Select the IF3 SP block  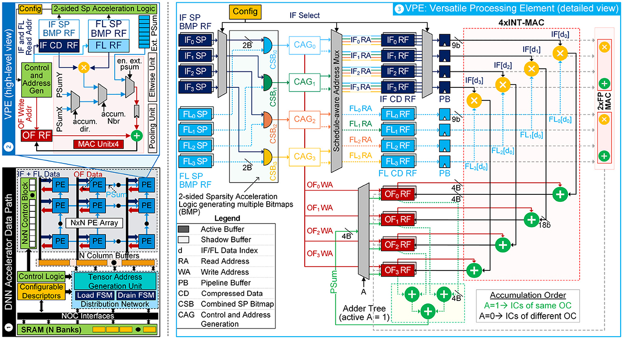coord(195,87)
